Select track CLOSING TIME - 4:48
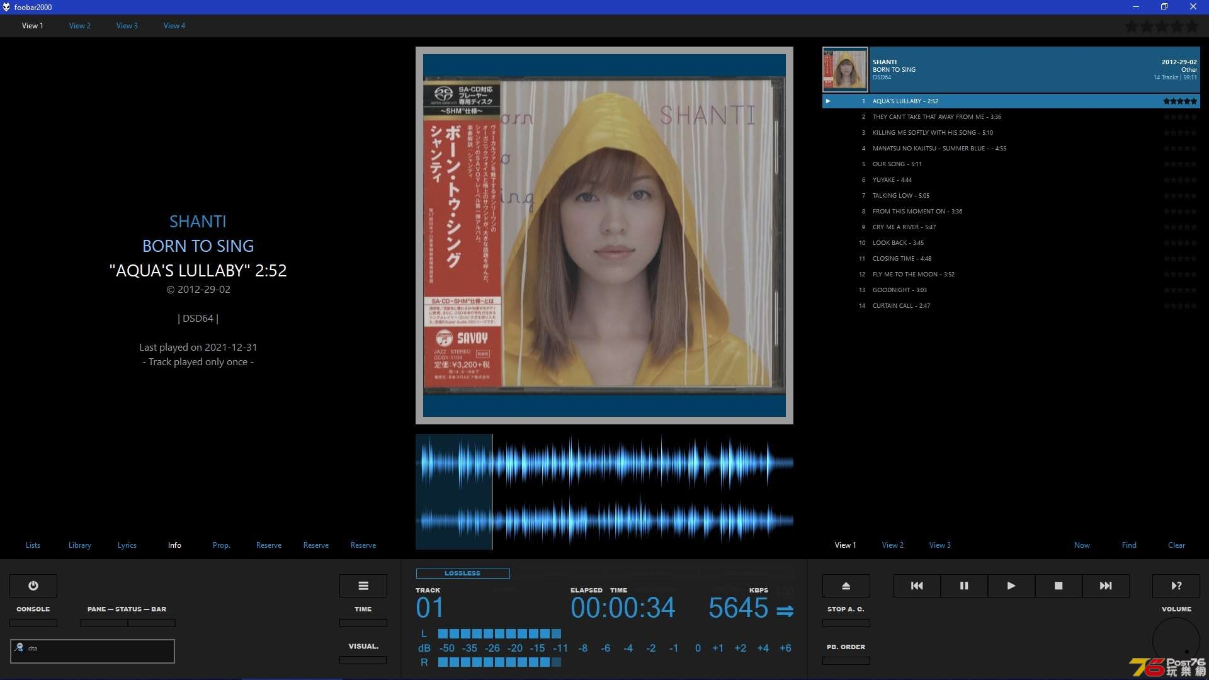The image size is (1209, 680). click(1011, 258)
